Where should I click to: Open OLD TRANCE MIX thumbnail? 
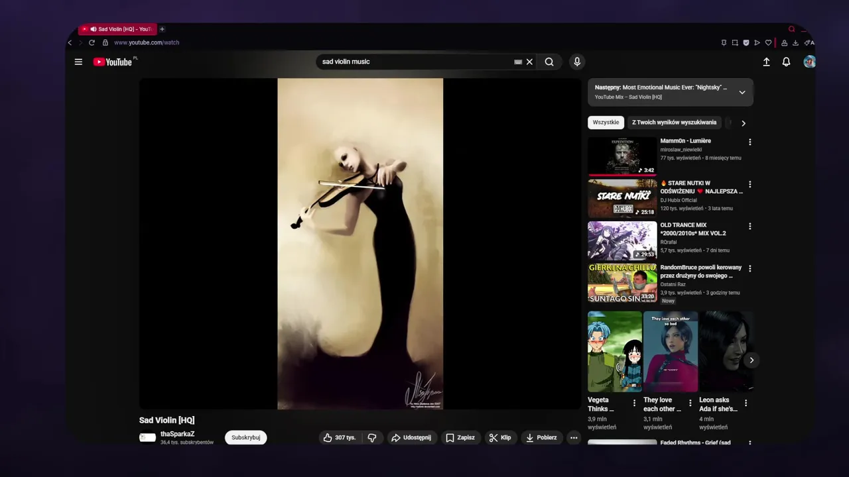tap(622, 240)
